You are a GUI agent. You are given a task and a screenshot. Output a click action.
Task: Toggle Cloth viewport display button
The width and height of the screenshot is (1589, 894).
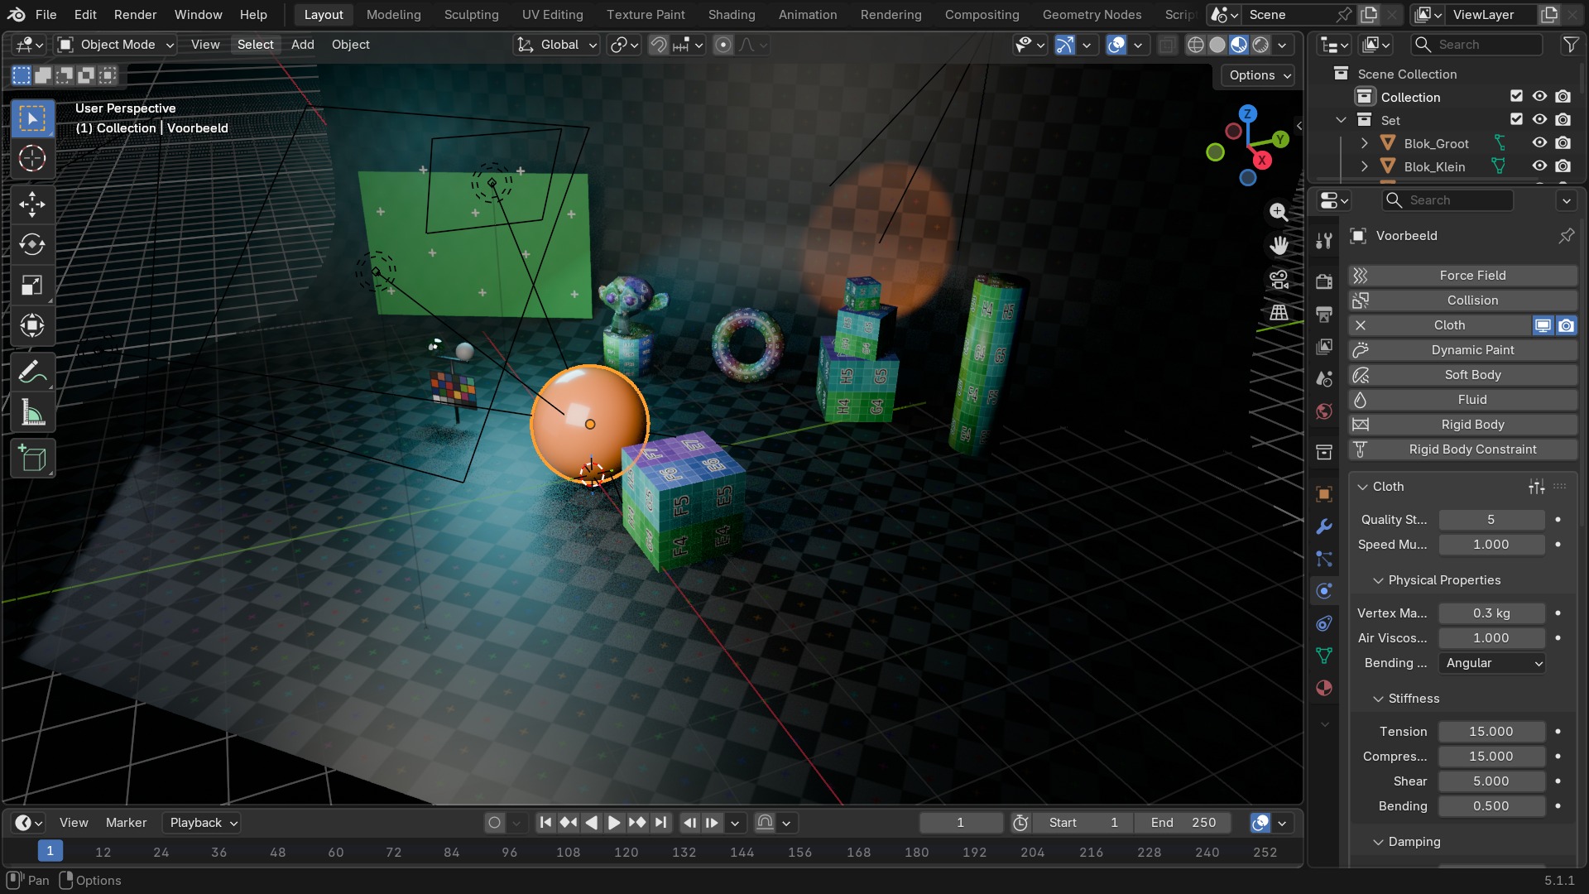point(1543,325)
